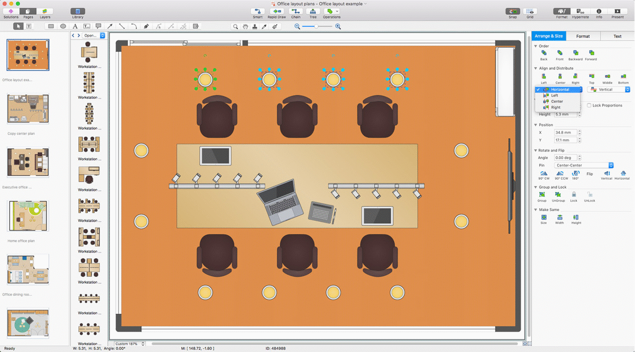Toggle Grid display in toolbar
Screen dimensions: 635x352
click(x=530, y=12)
